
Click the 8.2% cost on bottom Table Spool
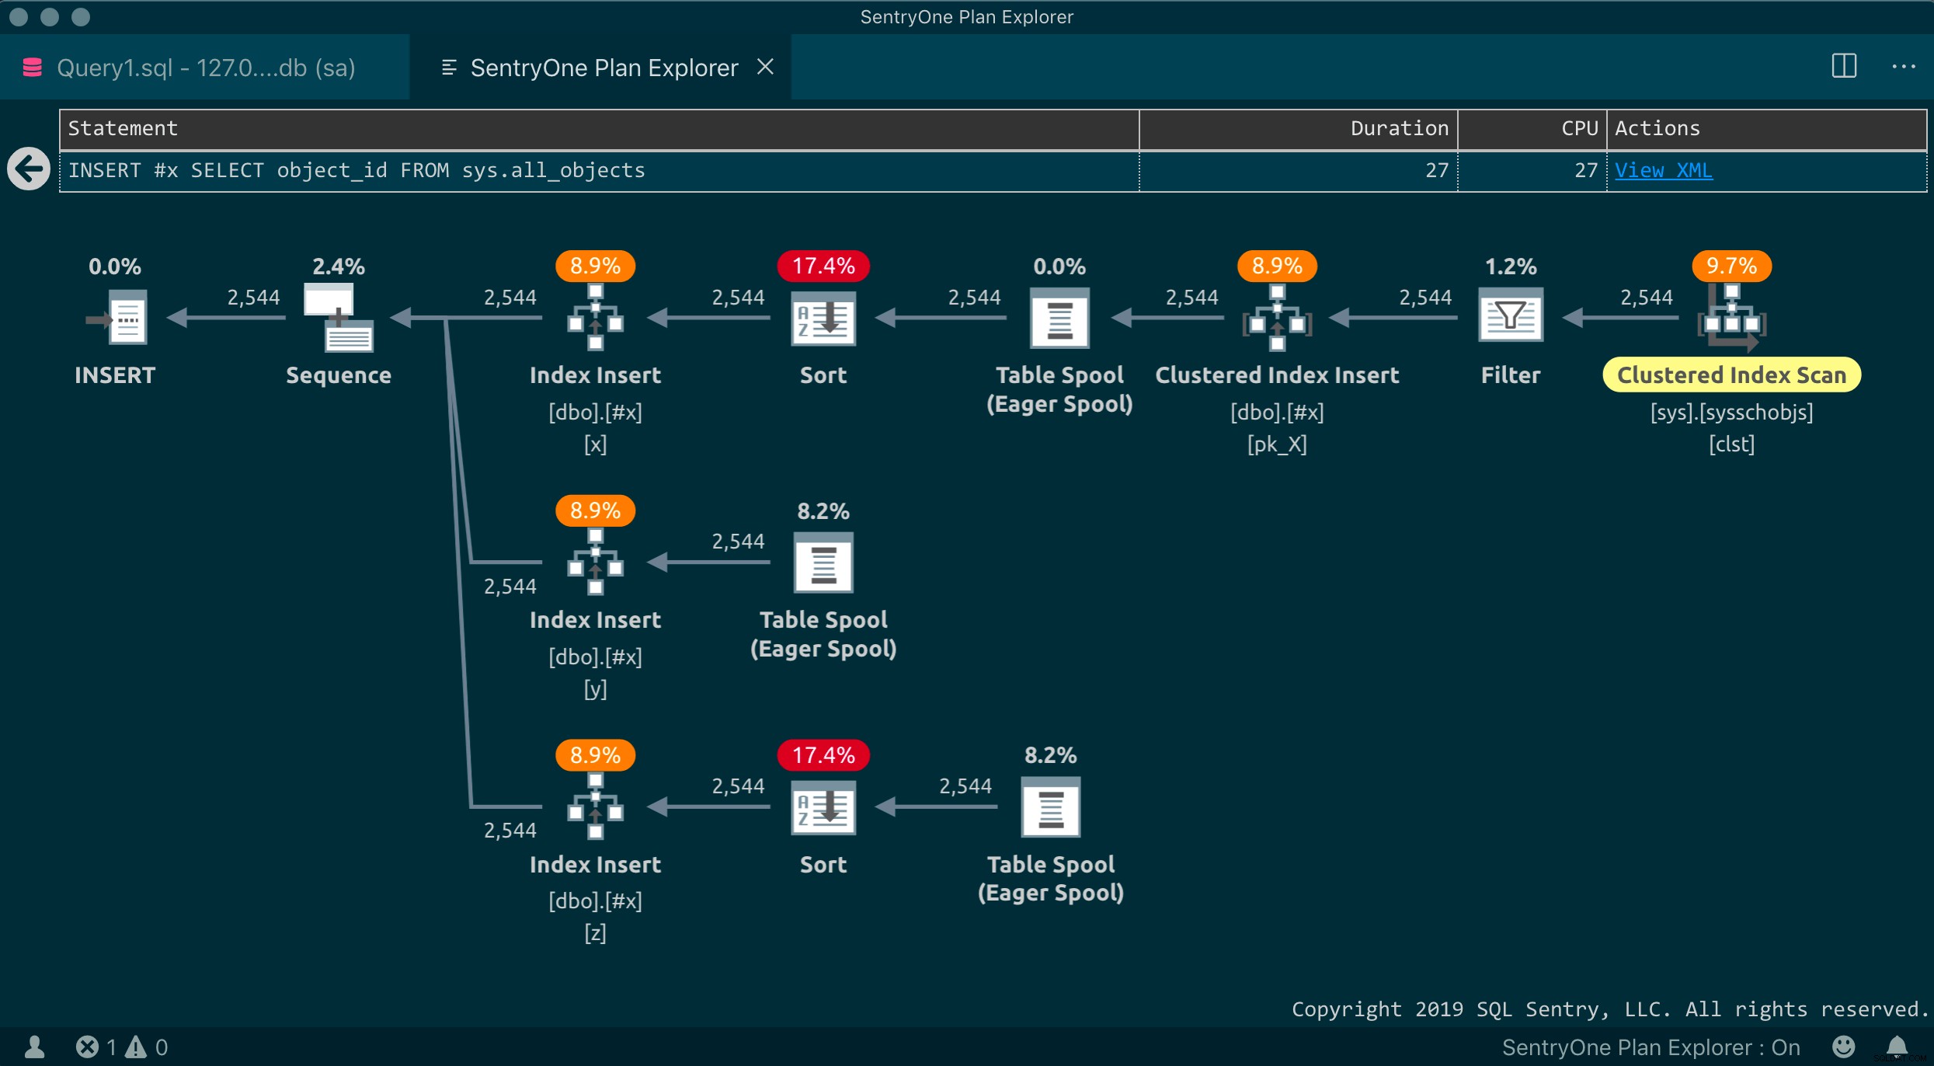pyautogui.click(x=1050, y=755)
